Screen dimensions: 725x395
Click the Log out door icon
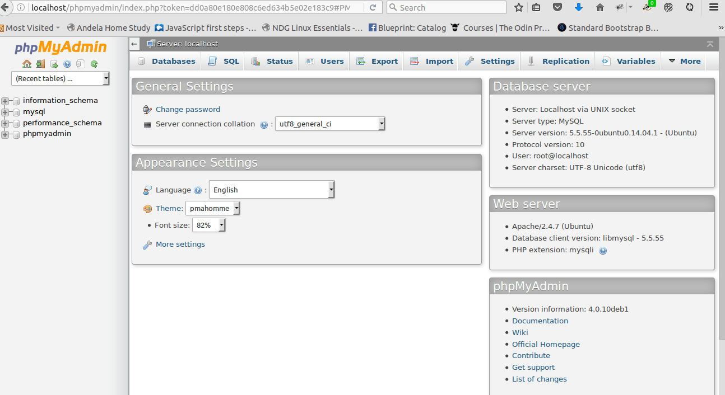pos(40,64)
